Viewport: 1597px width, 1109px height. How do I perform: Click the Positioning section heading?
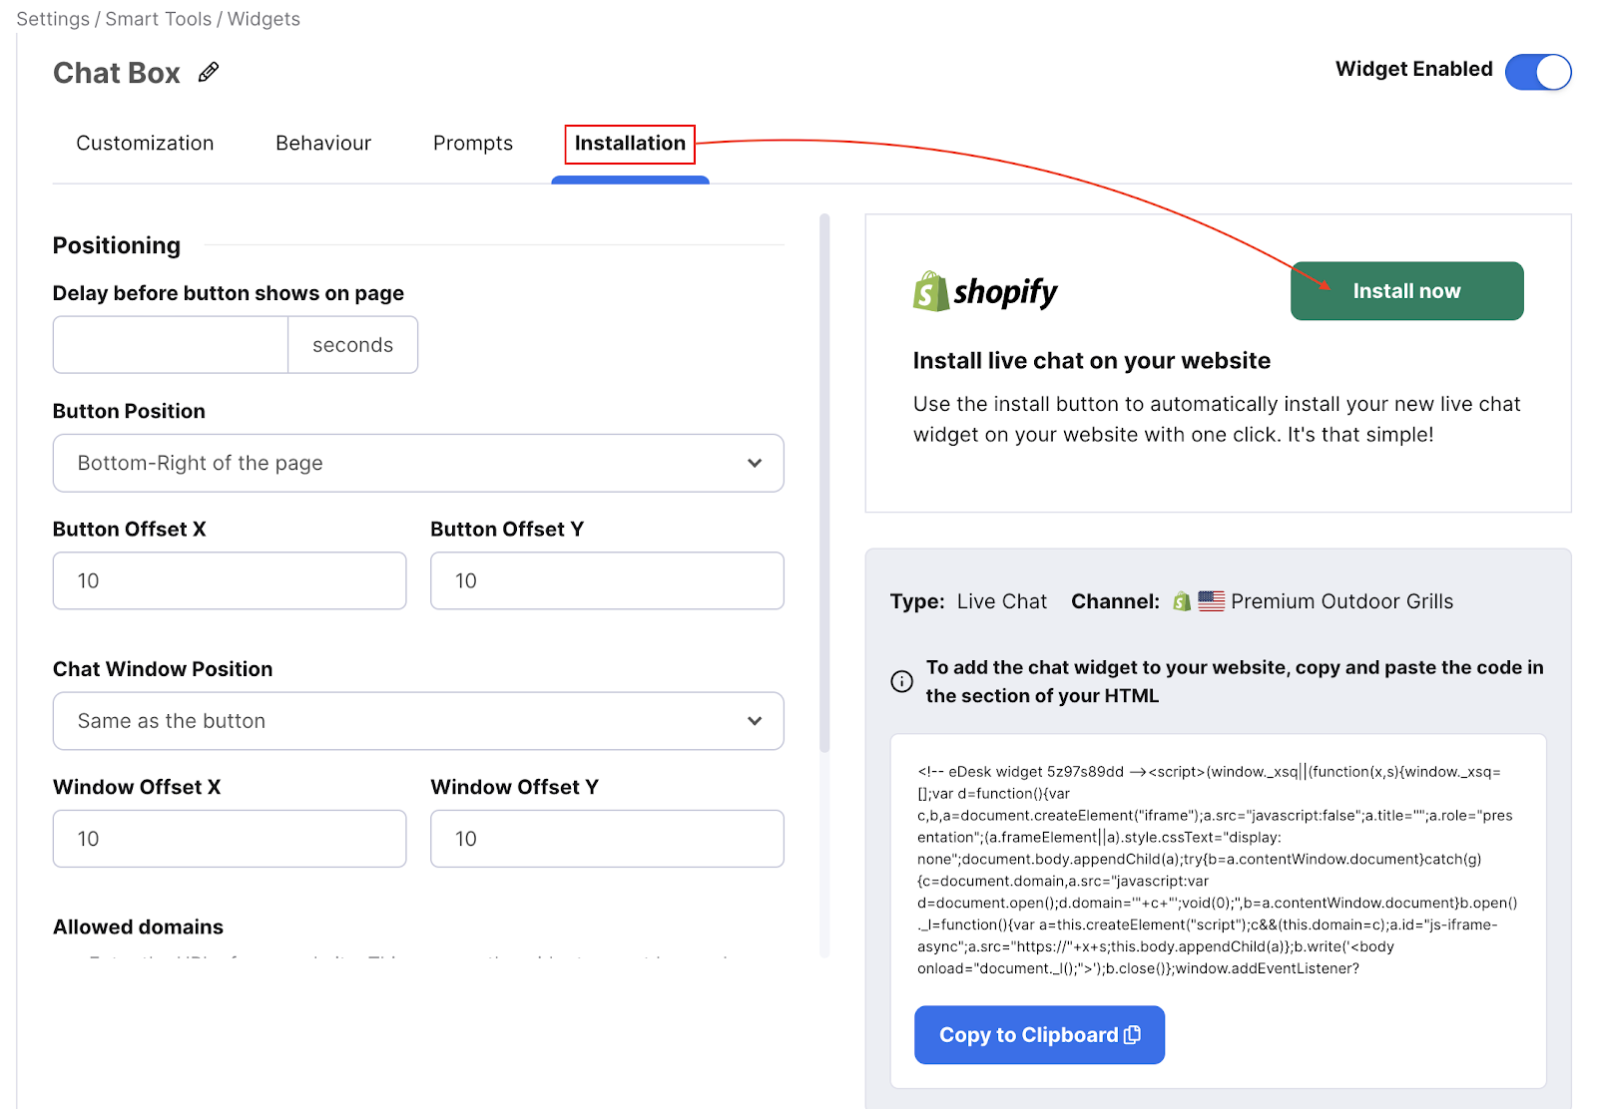click(117, 245)
